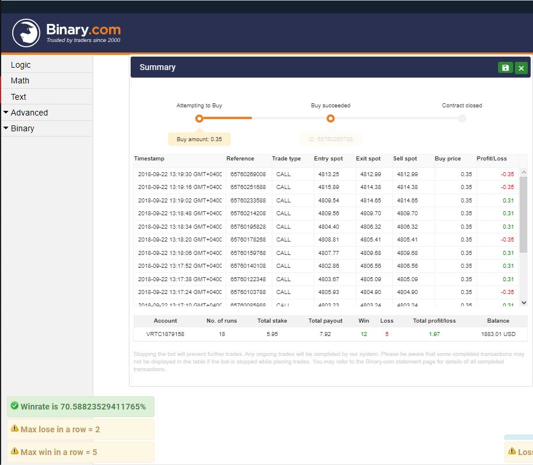
Task: Click the Attempting to Buy progress marker
Action: (199, 118)
